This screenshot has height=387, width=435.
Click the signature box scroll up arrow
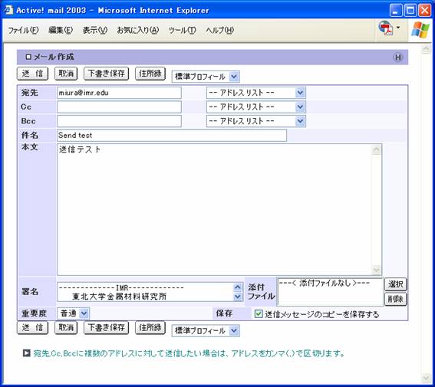coord(238,287)
